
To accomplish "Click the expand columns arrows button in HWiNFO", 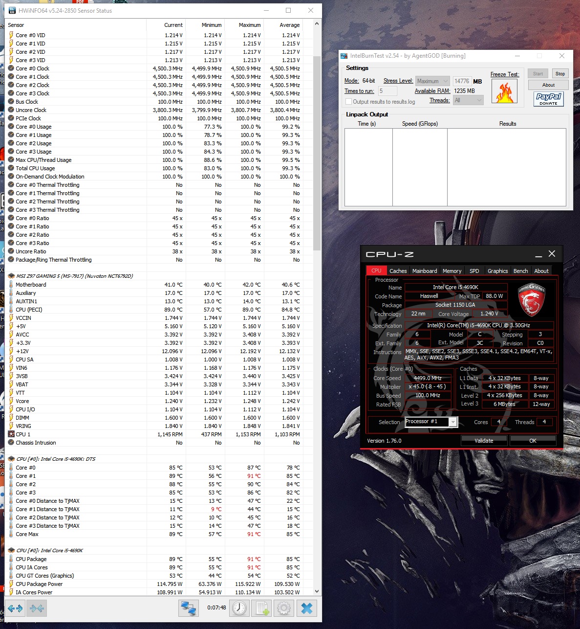I will coord(15,608).
